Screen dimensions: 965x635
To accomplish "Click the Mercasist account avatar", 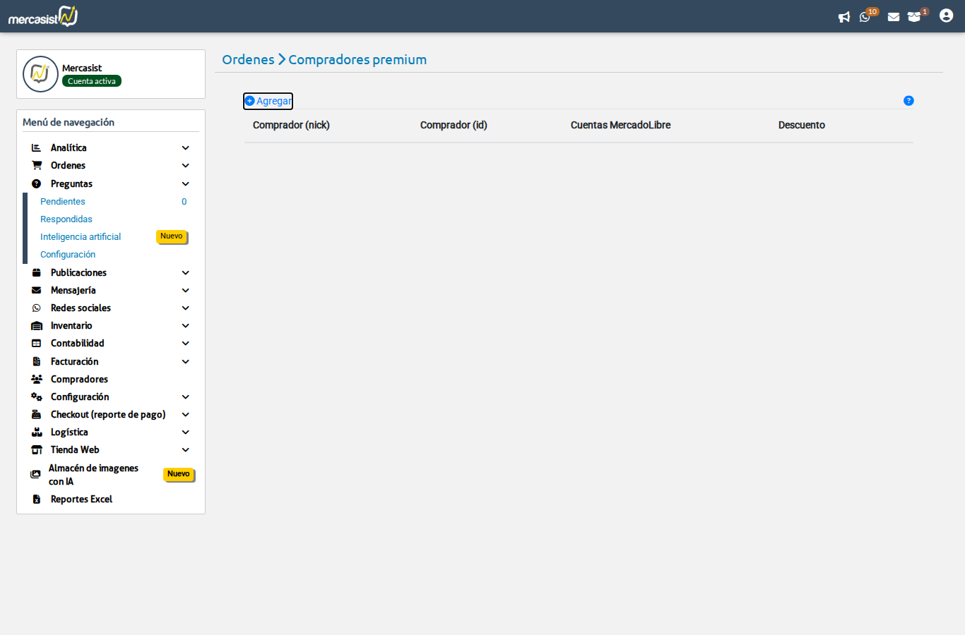I will tap(40, 74).
